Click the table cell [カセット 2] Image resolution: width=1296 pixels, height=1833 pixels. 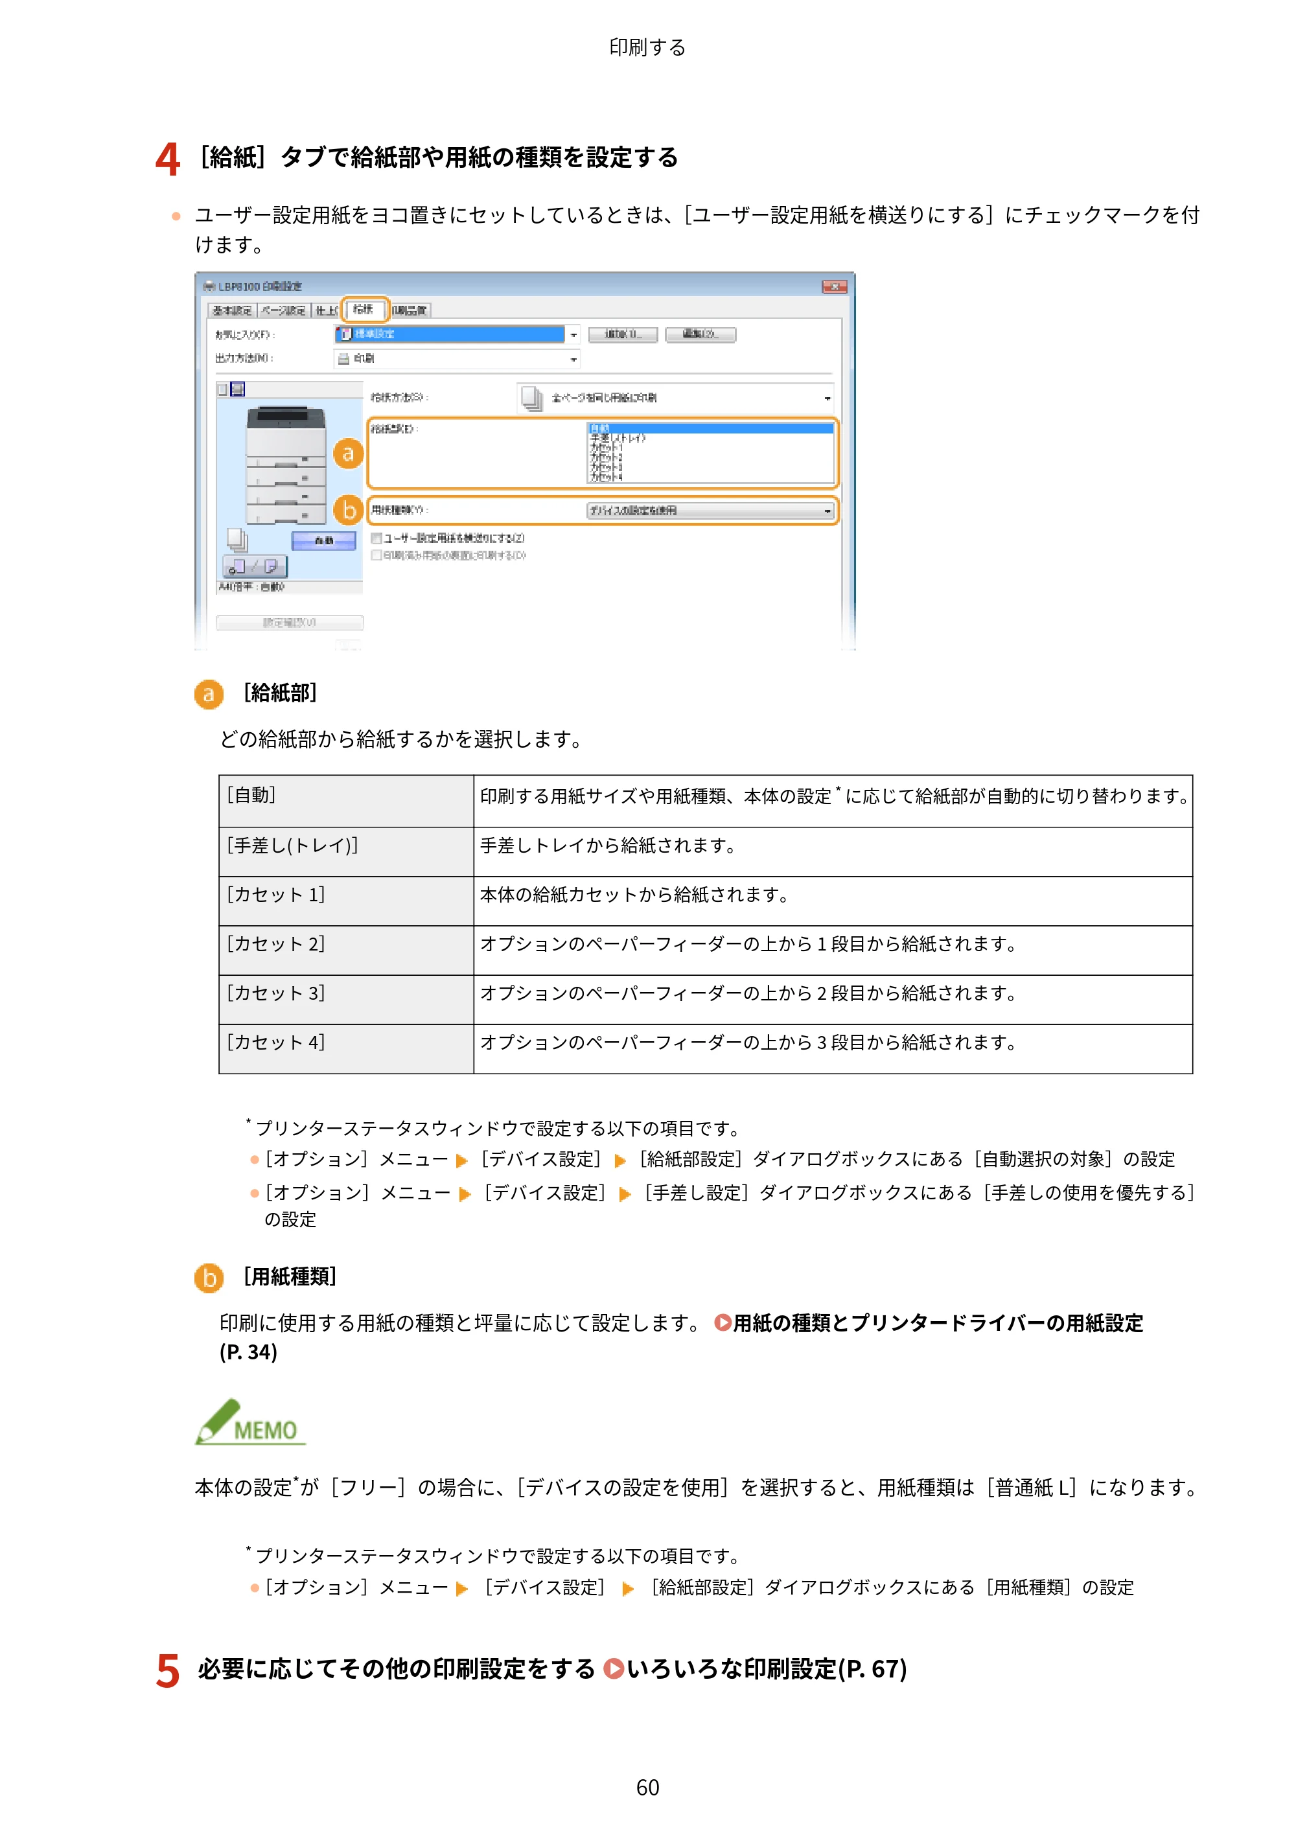click(346, 950)
